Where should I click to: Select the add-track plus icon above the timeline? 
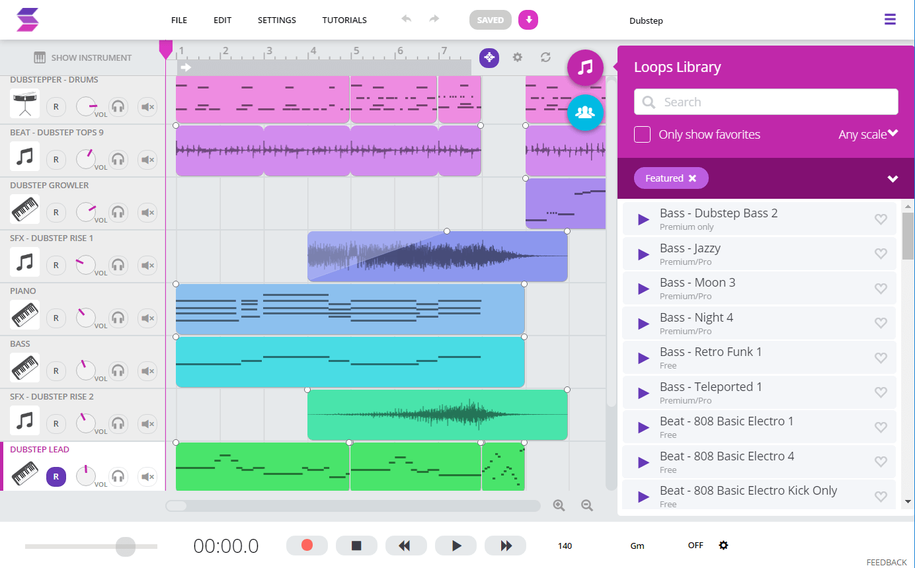489,58
